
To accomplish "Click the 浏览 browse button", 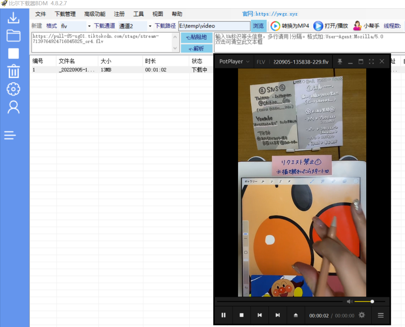I will pyautogui.click(x=258, y=26).
